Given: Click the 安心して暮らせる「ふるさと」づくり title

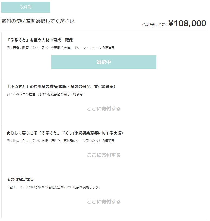Looking at the screenshot, I should pyautogui.click(x=65, y=133).
